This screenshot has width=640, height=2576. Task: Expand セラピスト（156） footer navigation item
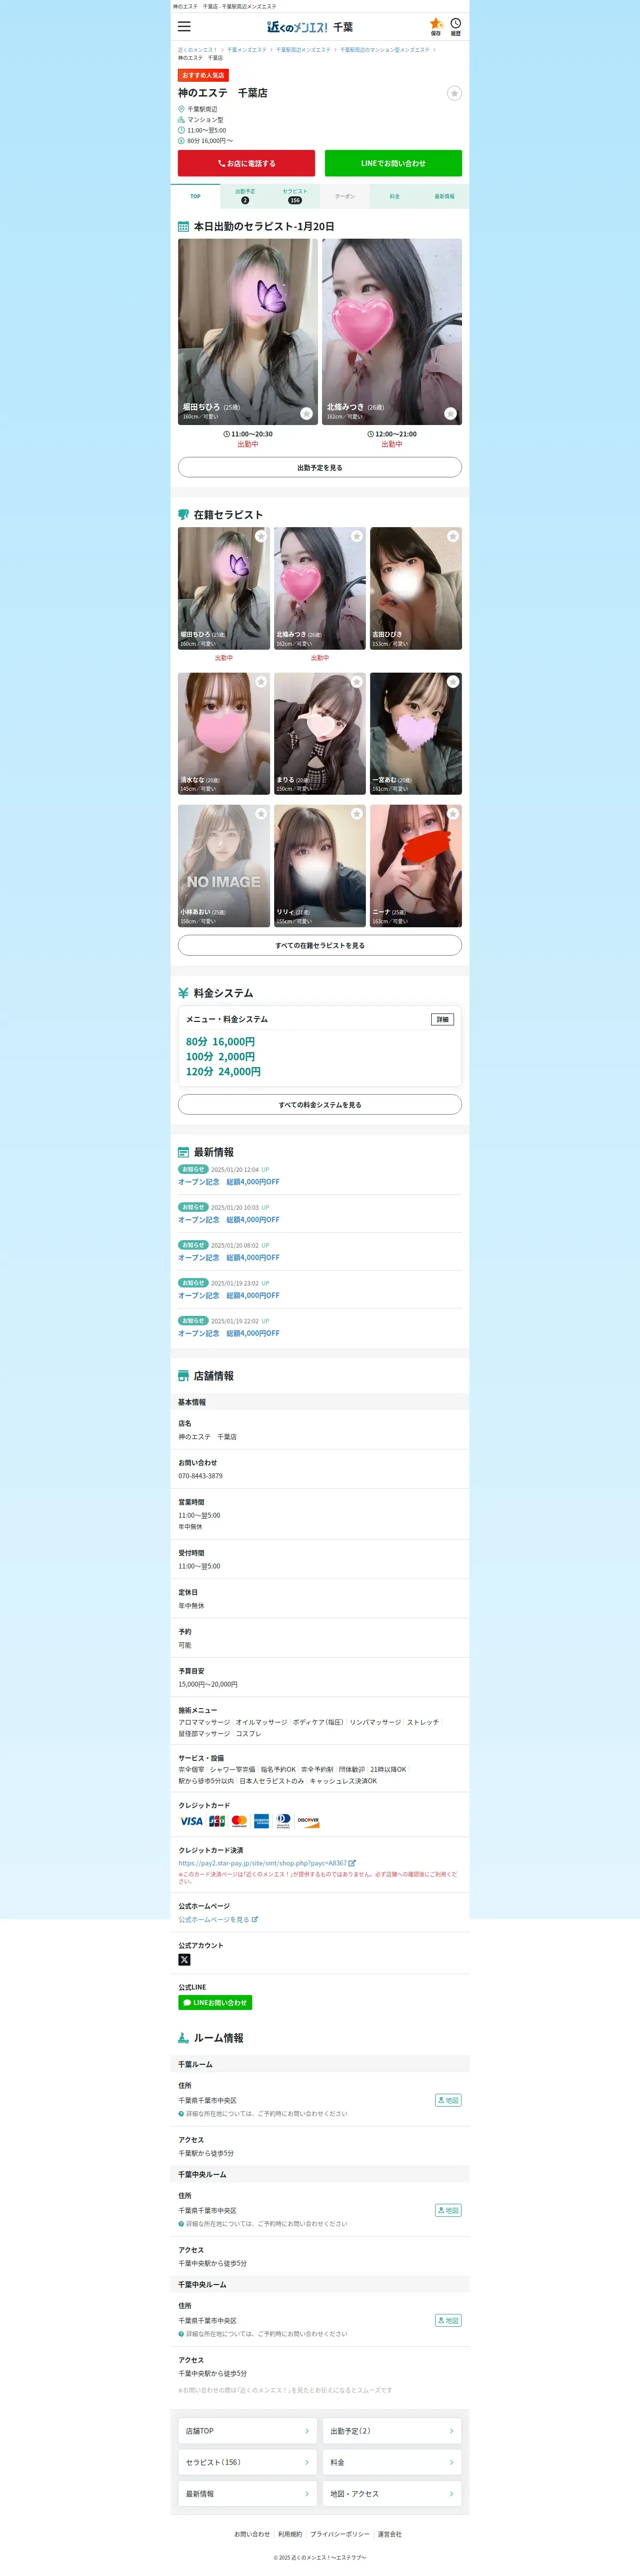pos(248,2462)
